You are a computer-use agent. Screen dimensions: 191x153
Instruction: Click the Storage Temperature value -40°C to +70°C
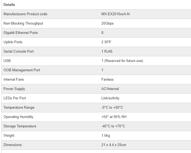click(113, 126)
